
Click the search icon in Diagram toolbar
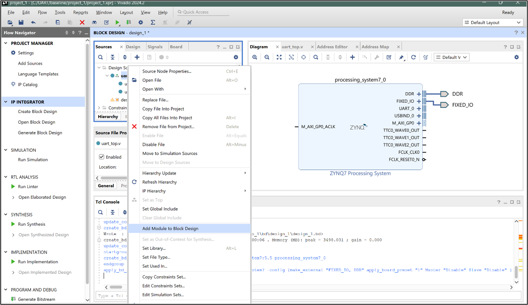tap(316, 57)
